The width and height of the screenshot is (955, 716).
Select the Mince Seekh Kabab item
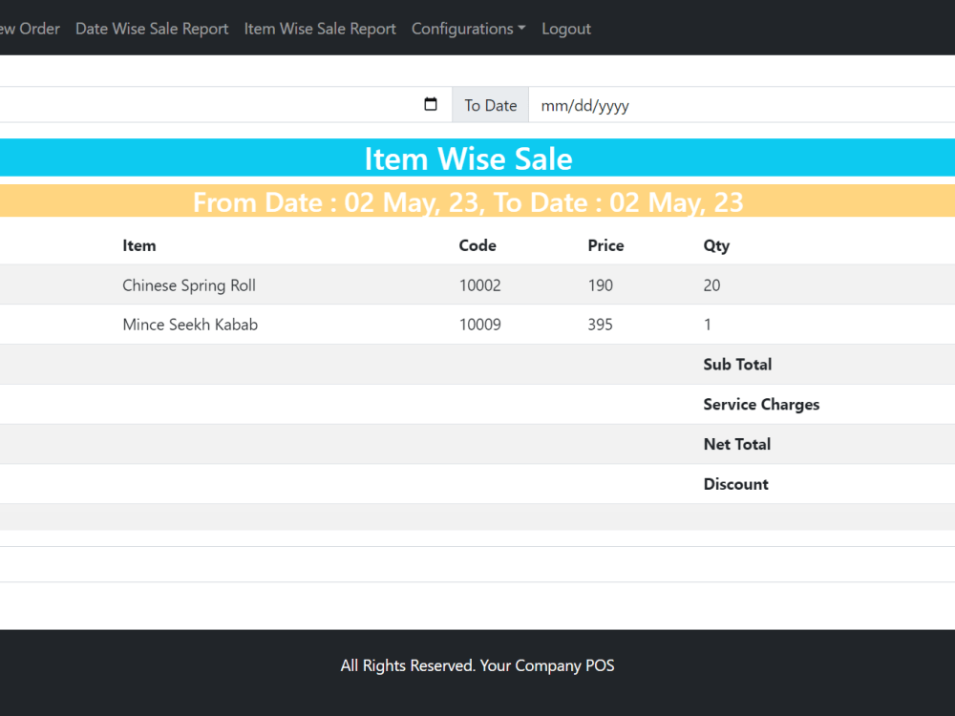[x=190, y=325]
